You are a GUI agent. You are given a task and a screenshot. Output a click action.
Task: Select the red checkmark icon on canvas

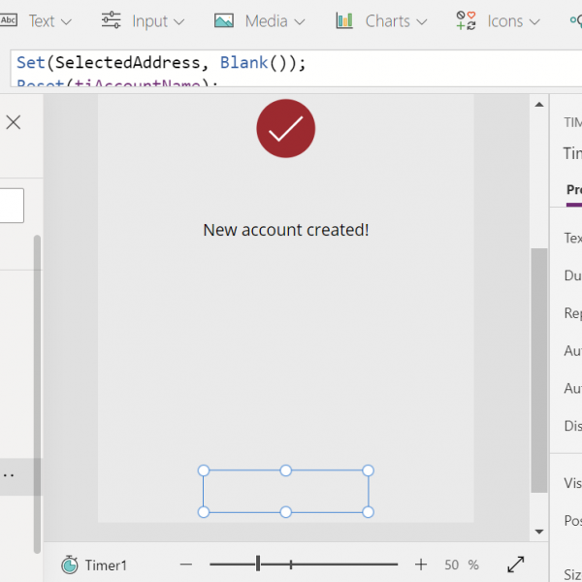click(286, 128)
